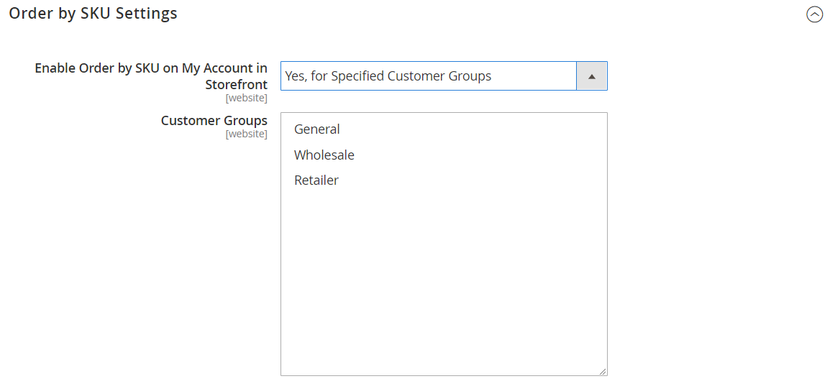The width and height of the screenshot is (835, 389).
Task: Click the word 'Storefront' in the field label
Action: point(236,85)
